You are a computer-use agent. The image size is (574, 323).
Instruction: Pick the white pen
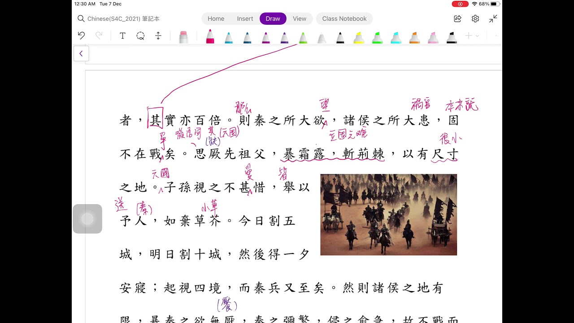pyautogui.click(x=322, y=38)
